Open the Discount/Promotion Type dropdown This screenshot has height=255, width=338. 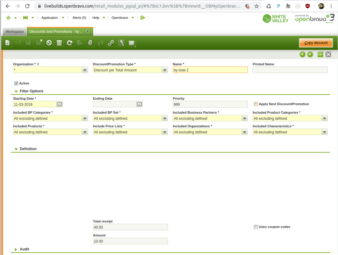(165, 70)
